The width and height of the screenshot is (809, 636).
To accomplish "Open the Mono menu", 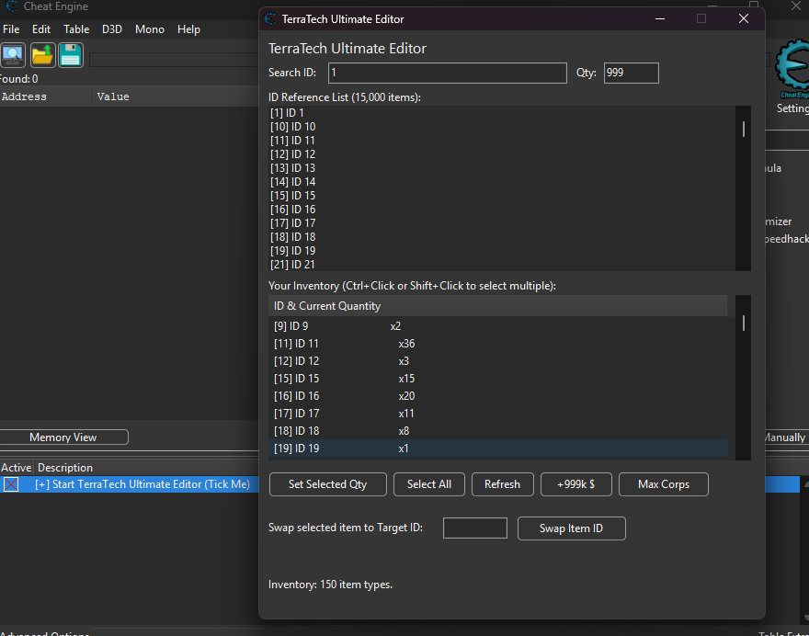I will click(150, 29).
